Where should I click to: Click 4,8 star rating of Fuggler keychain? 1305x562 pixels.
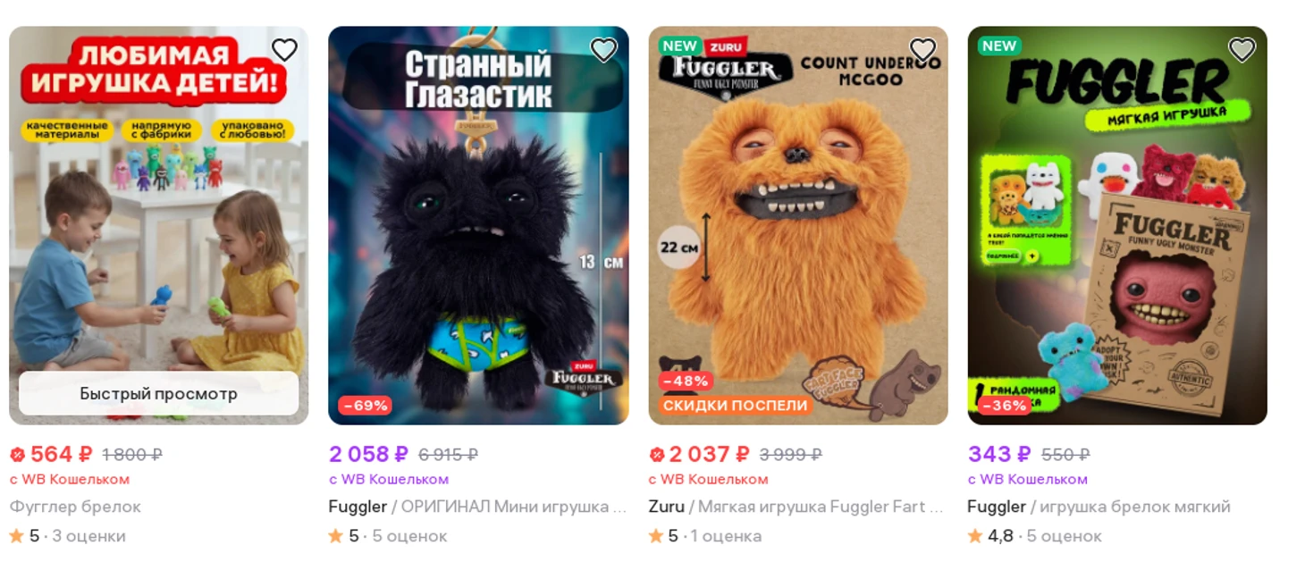(1035, 536)
